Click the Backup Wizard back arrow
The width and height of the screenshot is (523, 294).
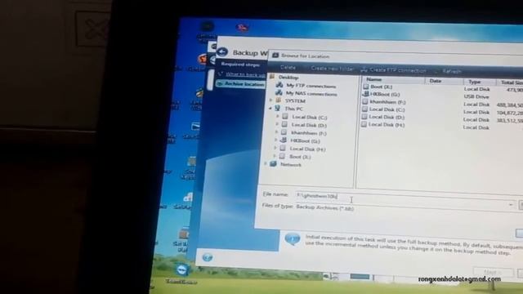click(222, 52)
